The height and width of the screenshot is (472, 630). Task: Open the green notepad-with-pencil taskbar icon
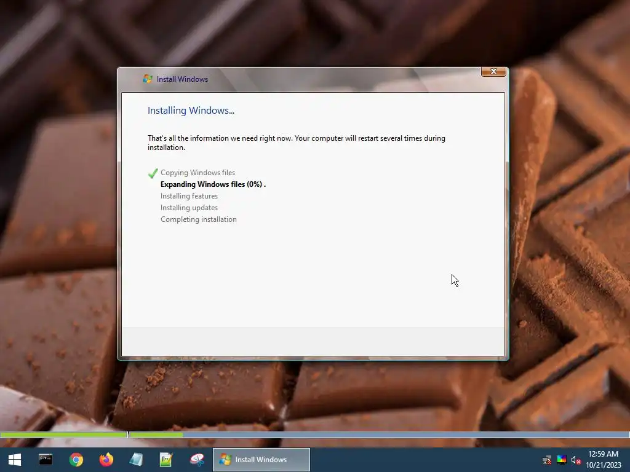[x=166, y=460]
